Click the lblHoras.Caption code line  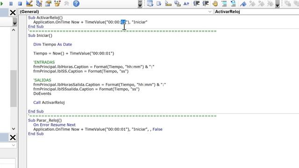(x=94, y=67)
